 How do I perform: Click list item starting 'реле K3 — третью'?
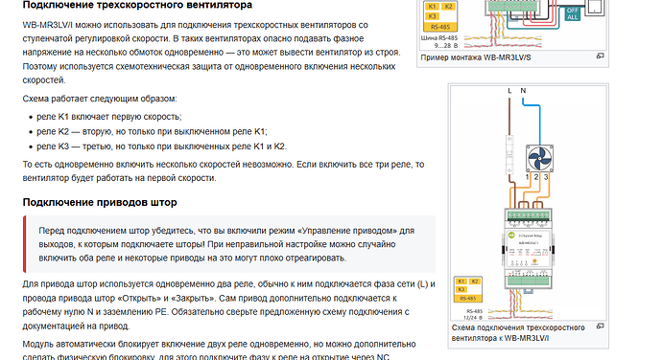[162, 146]
